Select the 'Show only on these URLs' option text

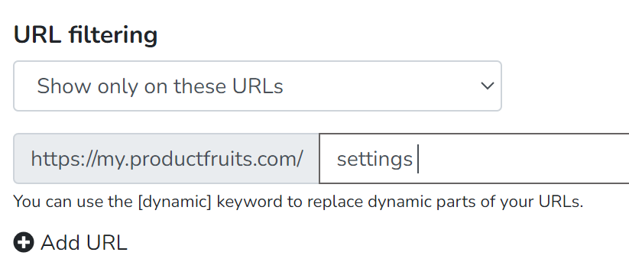160,86
